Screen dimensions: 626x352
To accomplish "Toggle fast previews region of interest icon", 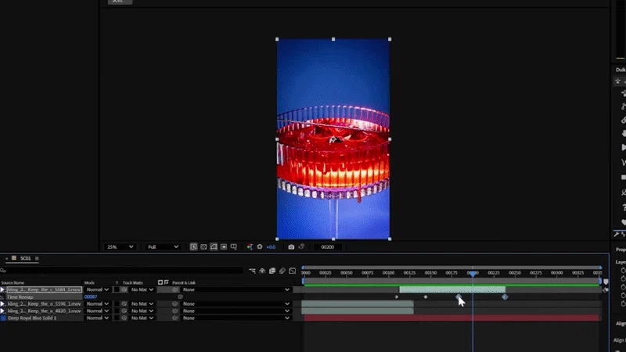I will (x=193, y=246).
